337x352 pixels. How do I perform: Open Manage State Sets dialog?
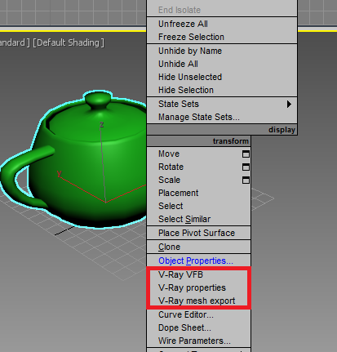(x=222, y=117)
